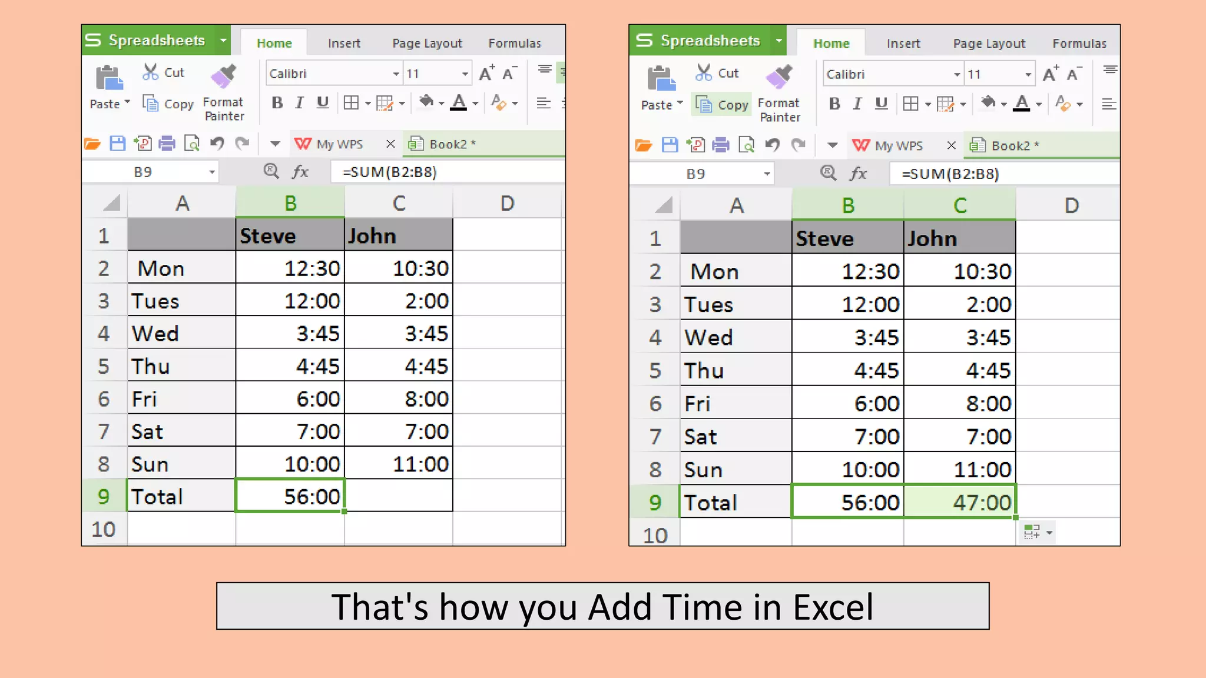Click the Copy button in the right spreadsheet

tap(722, 105)
